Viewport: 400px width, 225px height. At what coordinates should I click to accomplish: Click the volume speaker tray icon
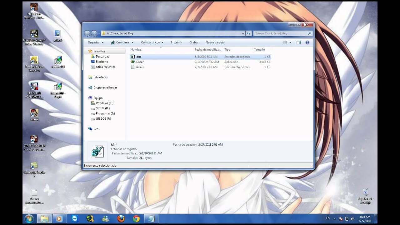click(x=353, y=219)
